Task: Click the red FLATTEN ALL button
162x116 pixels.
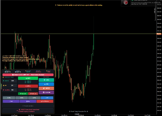Action: (x=45, y=101)
